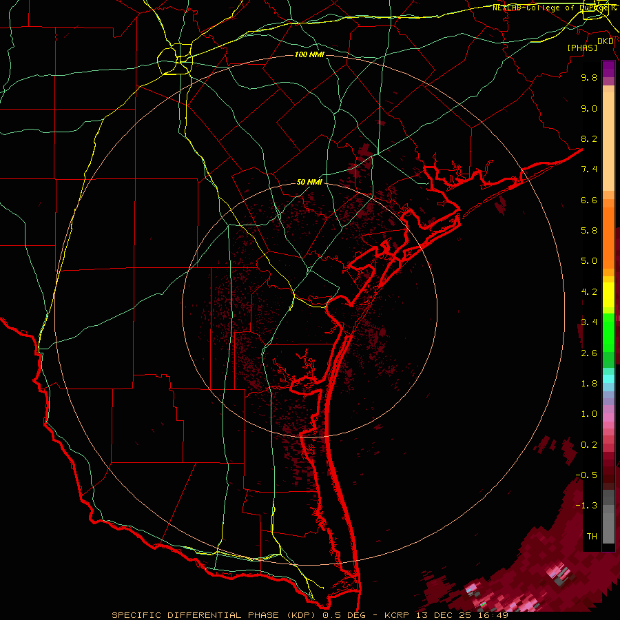Viewport: 620px width, 620px height.
Task: Click the '100 NMI' range ring label
Action: click(309, 54)
